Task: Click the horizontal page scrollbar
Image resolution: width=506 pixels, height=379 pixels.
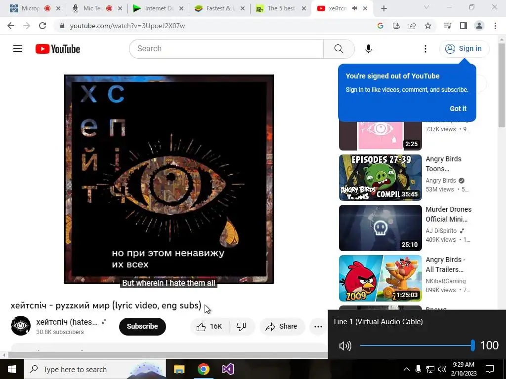Action: point(168,355)
